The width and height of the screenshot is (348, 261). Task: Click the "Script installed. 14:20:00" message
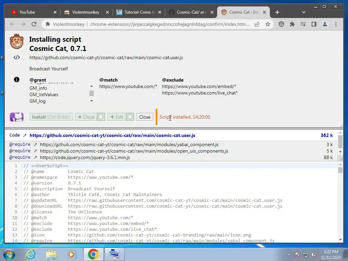pyautogui.click(x=185, y=117)
